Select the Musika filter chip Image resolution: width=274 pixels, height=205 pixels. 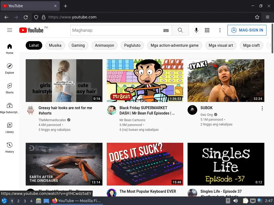[x=55, y=45]
